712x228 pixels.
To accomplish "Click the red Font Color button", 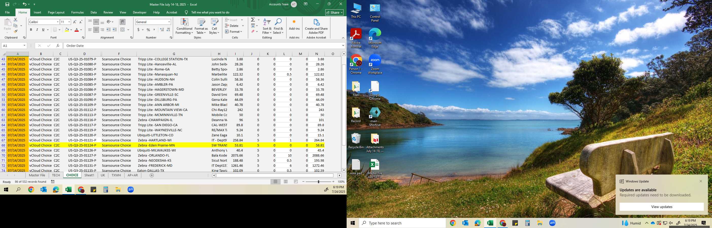I will (77, 30).
